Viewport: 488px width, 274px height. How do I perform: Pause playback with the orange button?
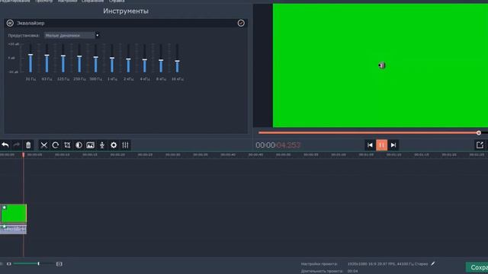click(381, 145)
